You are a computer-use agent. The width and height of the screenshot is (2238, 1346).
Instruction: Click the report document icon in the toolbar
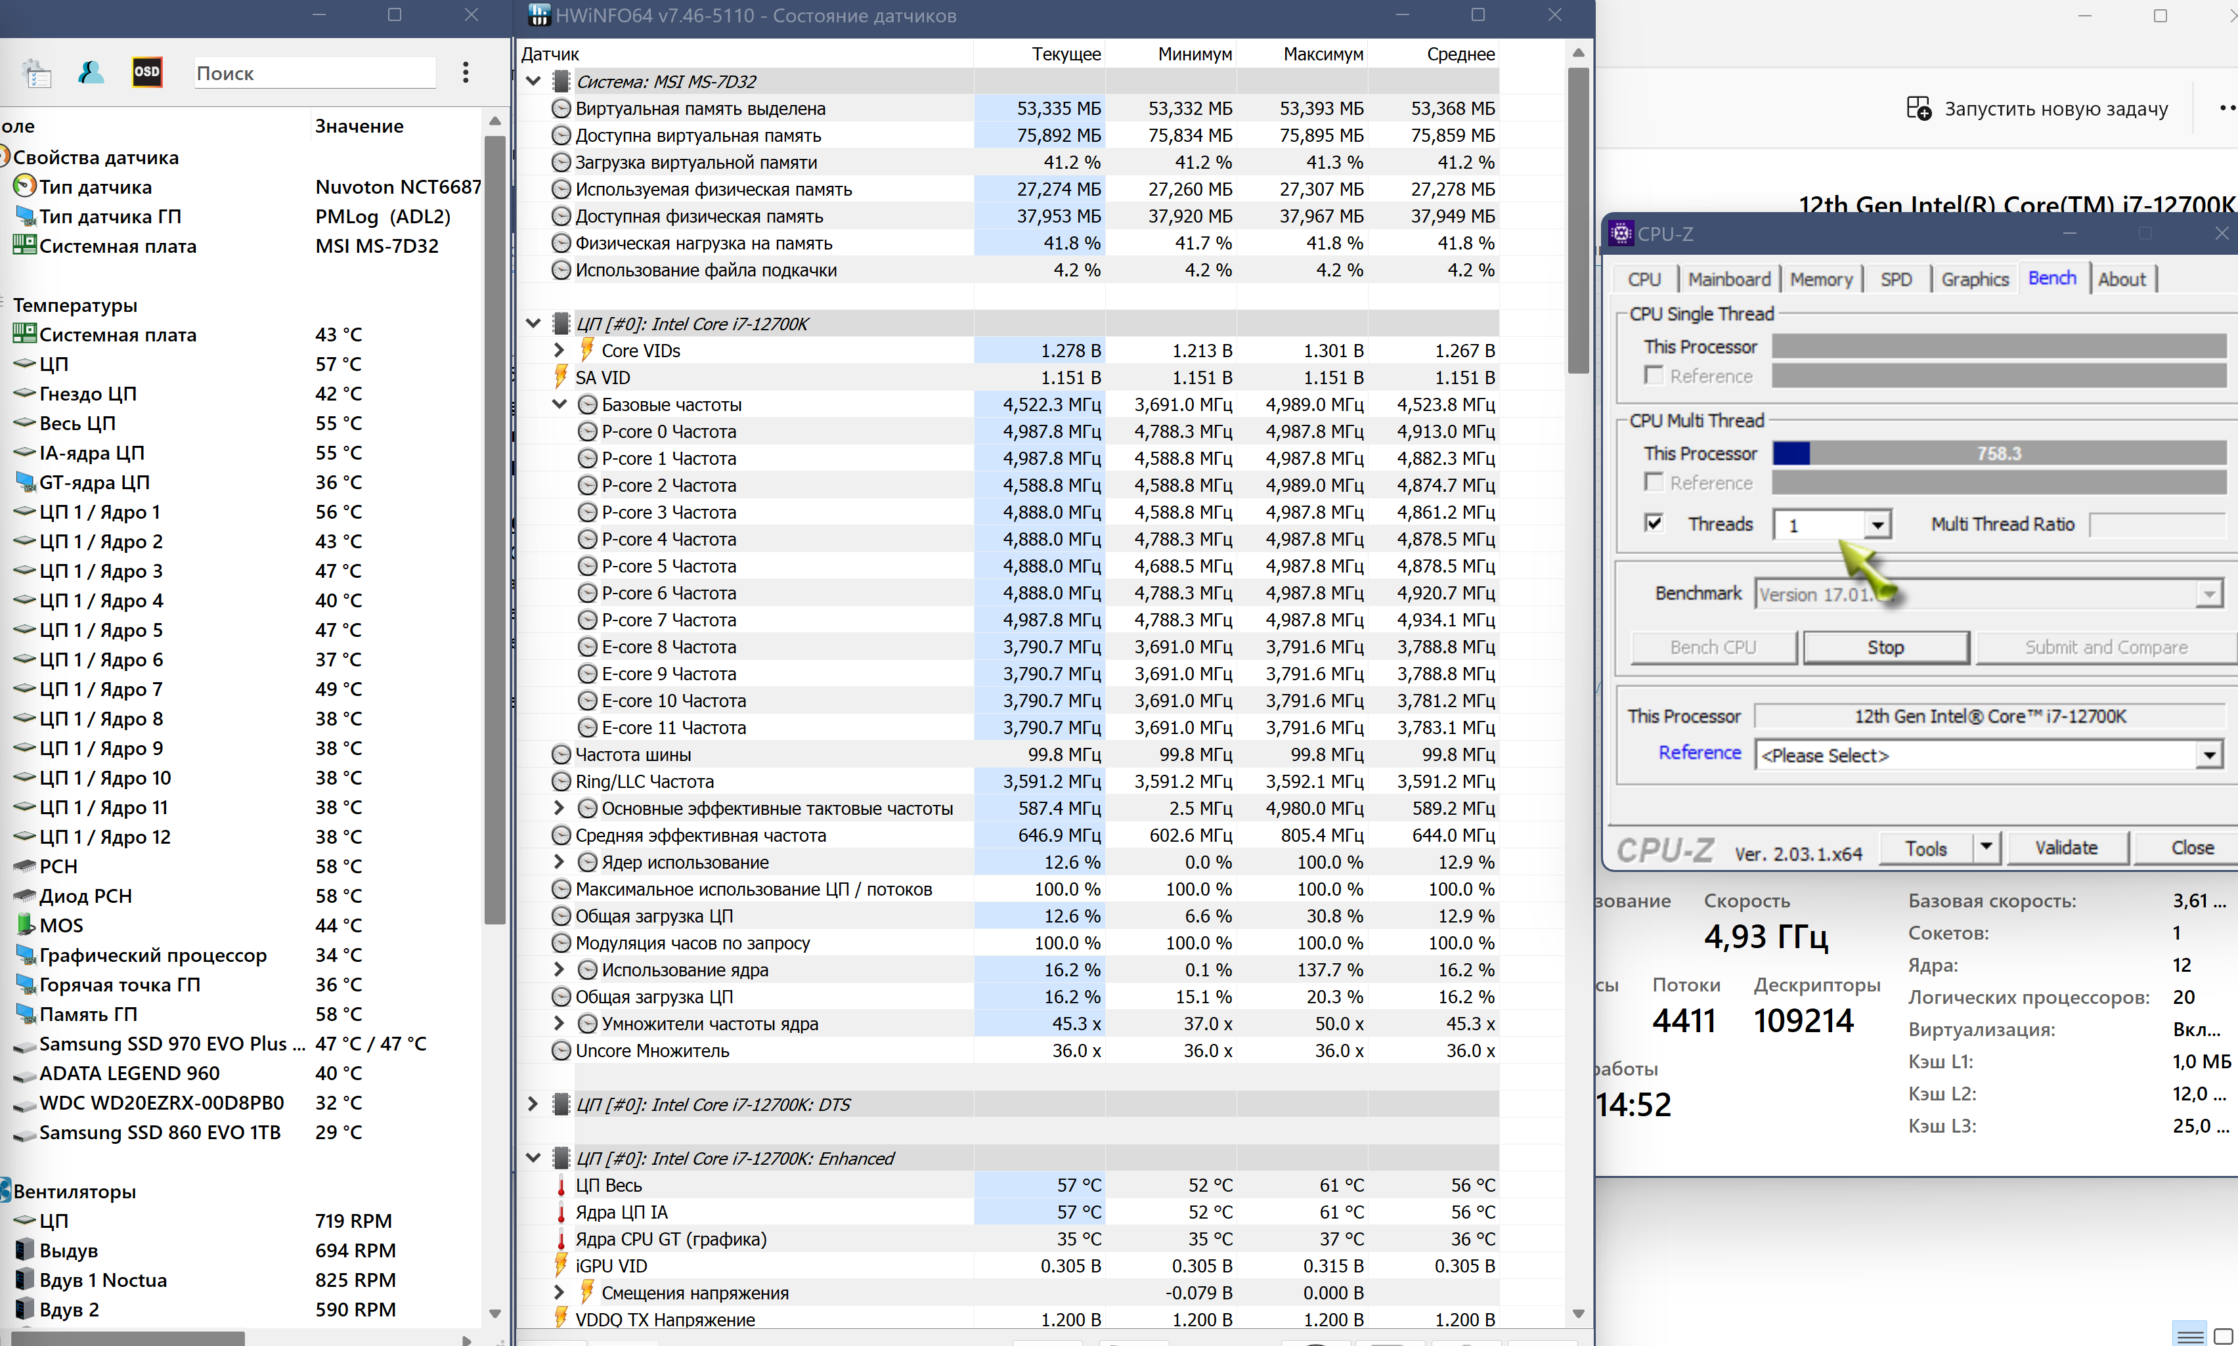[37, 73]
